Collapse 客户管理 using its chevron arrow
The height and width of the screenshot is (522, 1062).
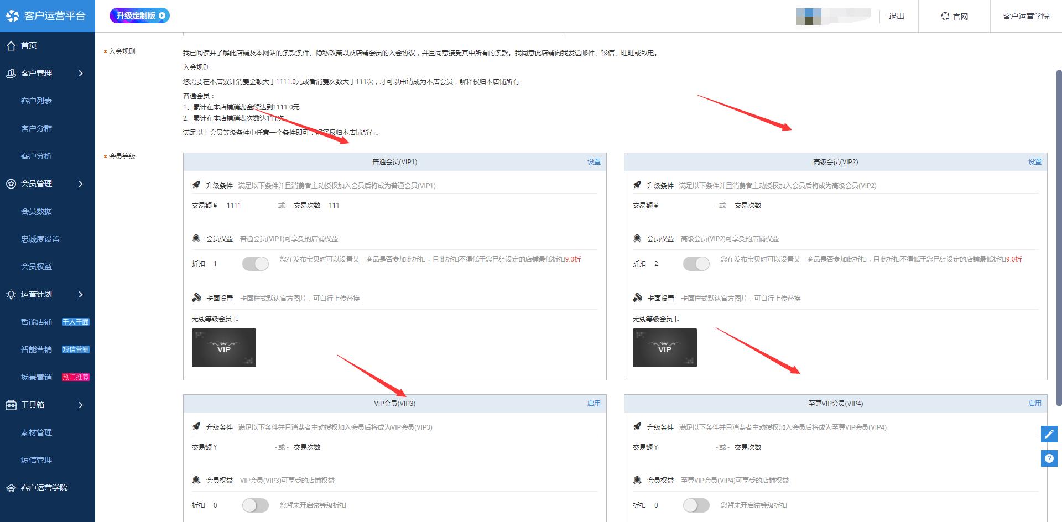point(81,73)
